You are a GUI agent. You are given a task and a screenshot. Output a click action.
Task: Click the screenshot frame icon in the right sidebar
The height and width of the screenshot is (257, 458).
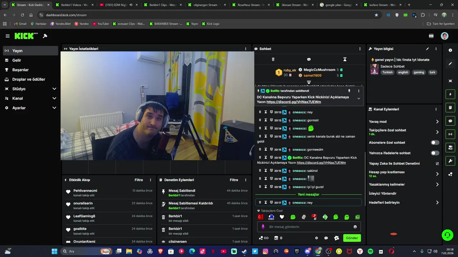click(x=450, y=81)
